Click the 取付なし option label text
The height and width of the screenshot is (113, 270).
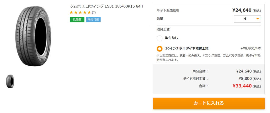(171, 38)
